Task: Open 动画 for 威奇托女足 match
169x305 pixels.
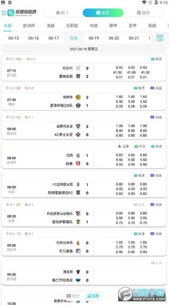Action: (x=156, y=117)
